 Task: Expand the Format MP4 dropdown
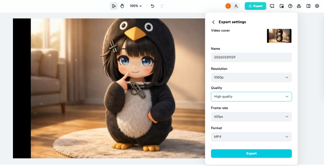[251, 137]
